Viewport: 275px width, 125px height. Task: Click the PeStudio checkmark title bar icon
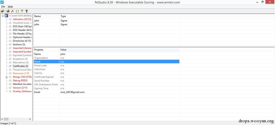point(2,2)
